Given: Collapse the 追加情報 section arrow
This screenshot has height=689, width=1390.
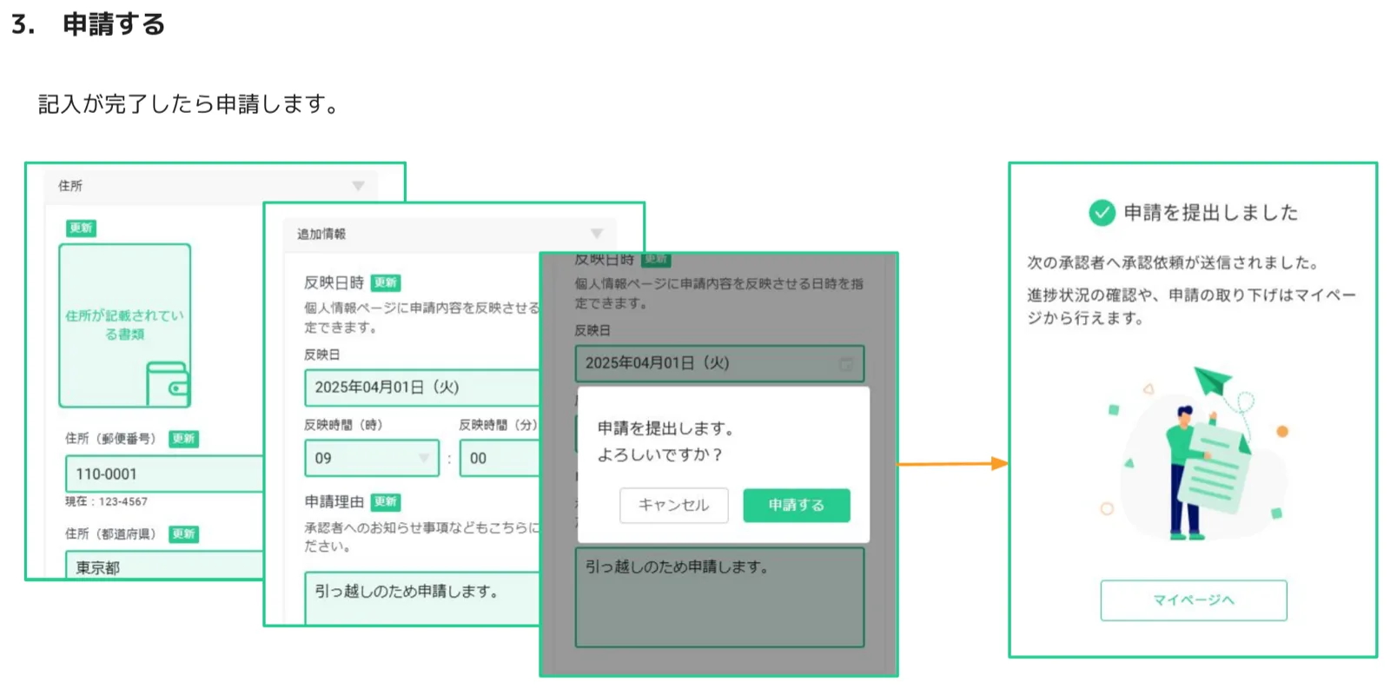Looking at the screenshot, I should (x=597, y=234).
